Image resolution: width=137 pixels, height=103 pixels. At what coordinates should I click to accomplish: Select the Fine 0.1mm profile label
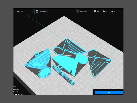[x=83, y=11]
